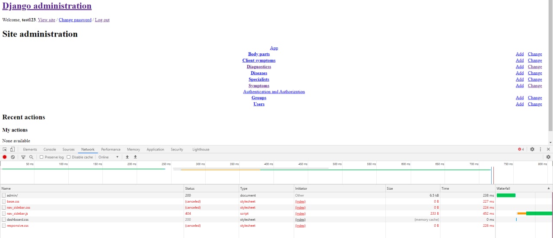Switch to the Memory tab
The image size is (553, 238).
coord(133,149)
